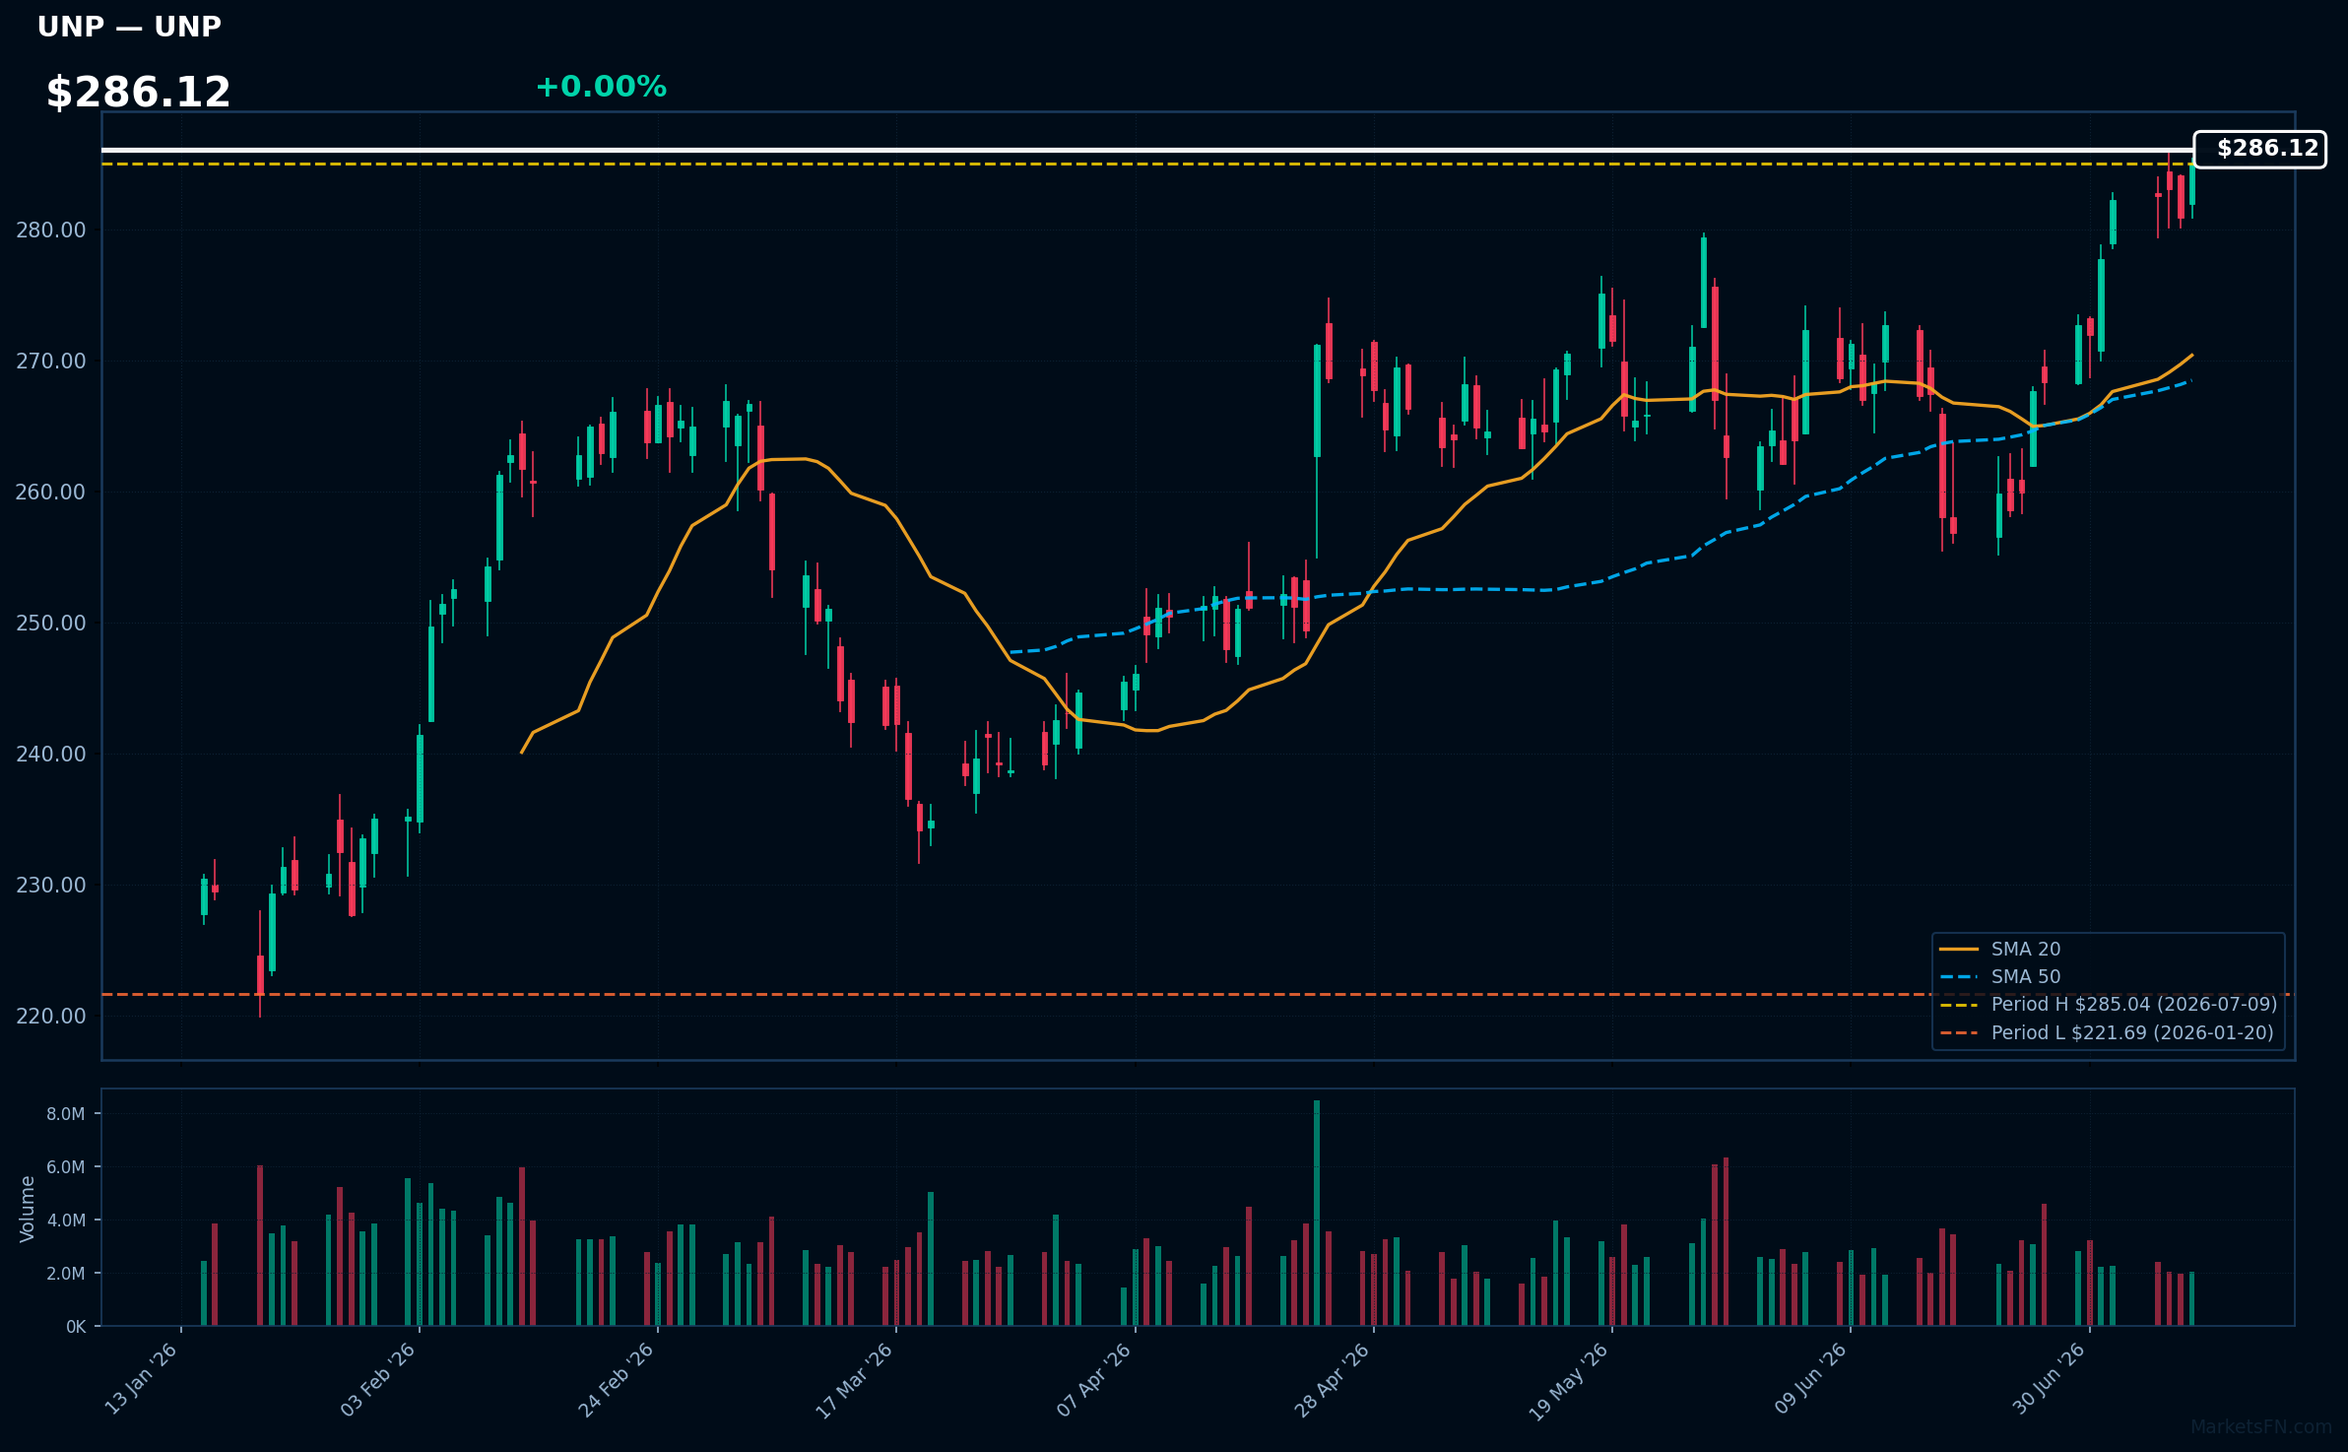Click the 260.00 price axis label
This screenshot has height=1452, width=2348.
click(x=50, y=493)
